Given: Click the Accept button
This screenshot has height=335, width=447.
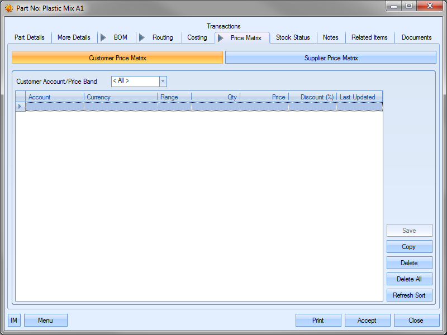Looking at the screenshot, I should tap(367, 320).
